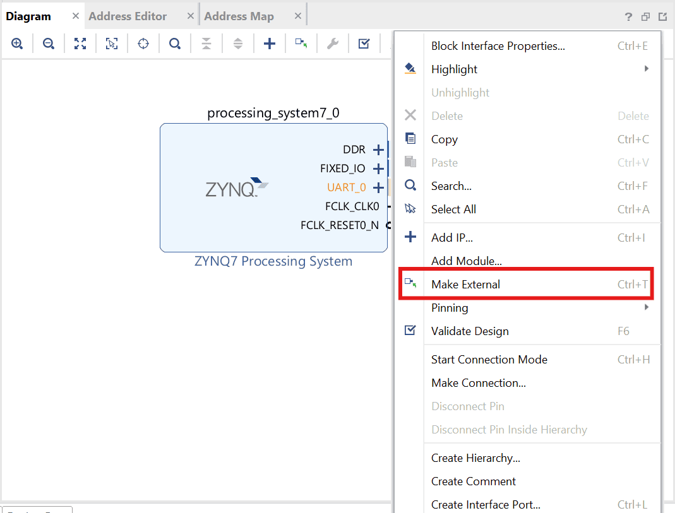675x513 pixels.
Task: Expand the FIXED_IO interface pin
Action: coord(378,168)
